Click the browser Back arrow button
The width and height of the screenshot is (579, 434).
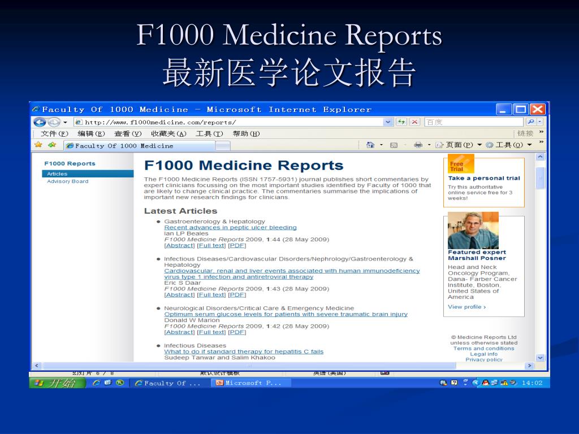tap(40, 122)
